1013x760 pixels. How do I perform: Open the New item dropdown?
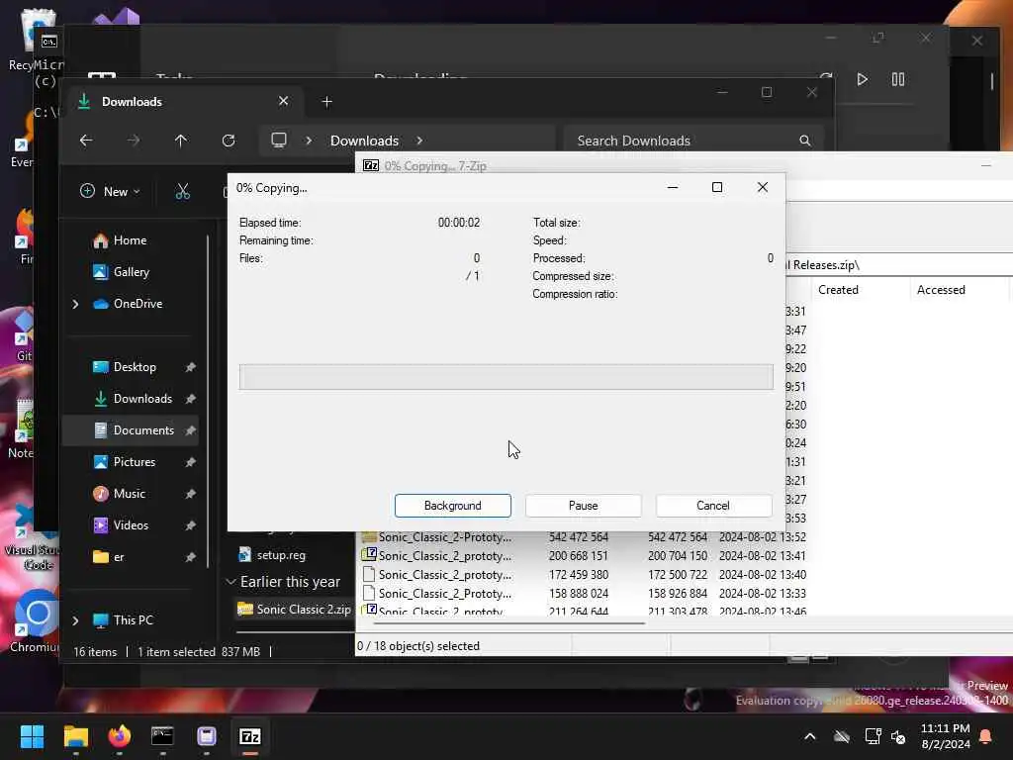[110, 191]
